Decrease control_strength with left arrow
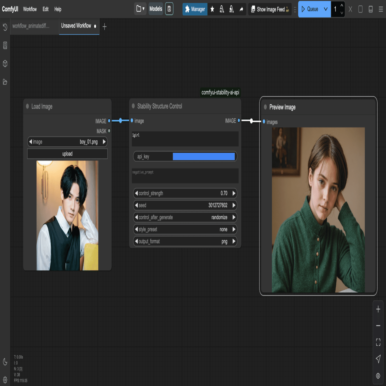Image resolution: width=386 pixels, height=386 pixels. point(136,193)
